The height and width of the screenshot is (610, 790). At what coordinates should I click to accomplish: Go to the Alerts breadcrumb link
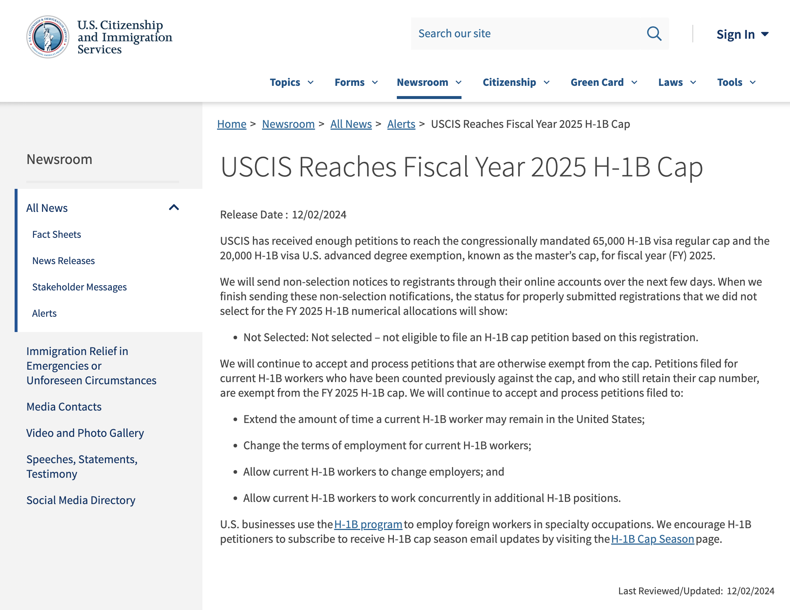point(401,124)
